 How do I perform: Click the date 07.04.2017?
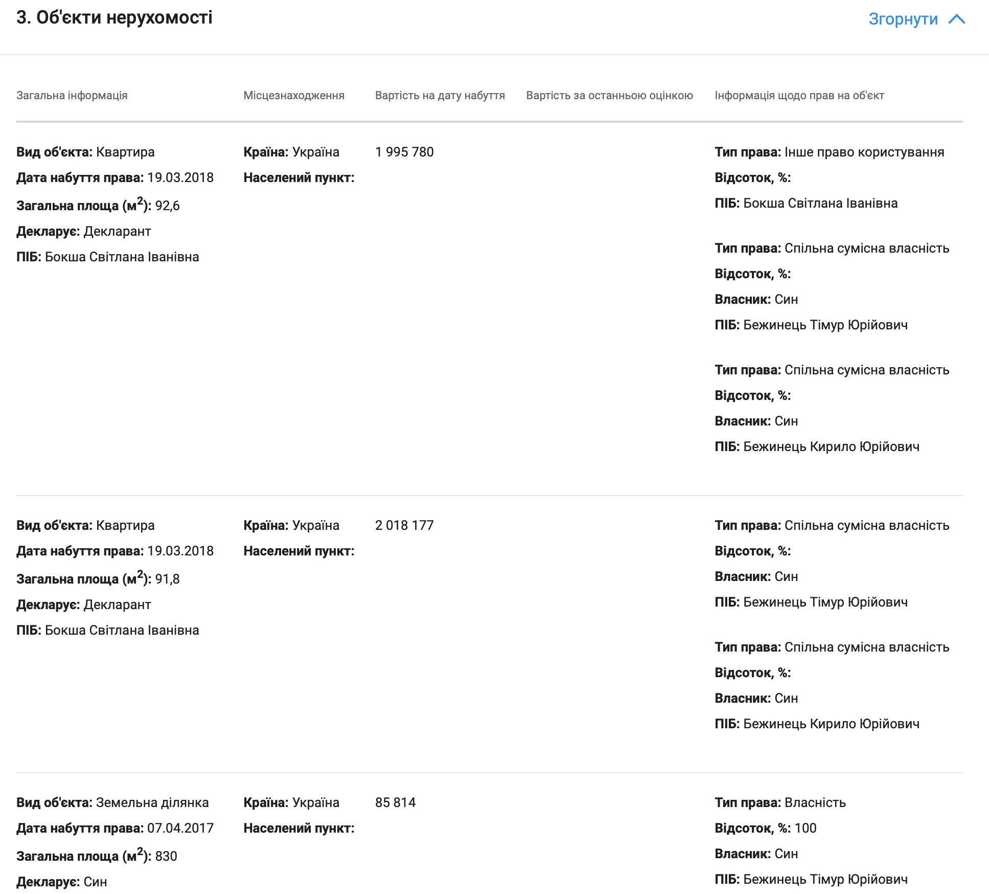[x=180, y=828]
